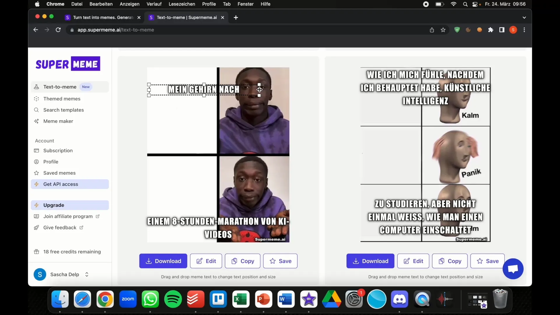
Task: Expand the Account section in sidebar
Action: [x=44, y=140]
